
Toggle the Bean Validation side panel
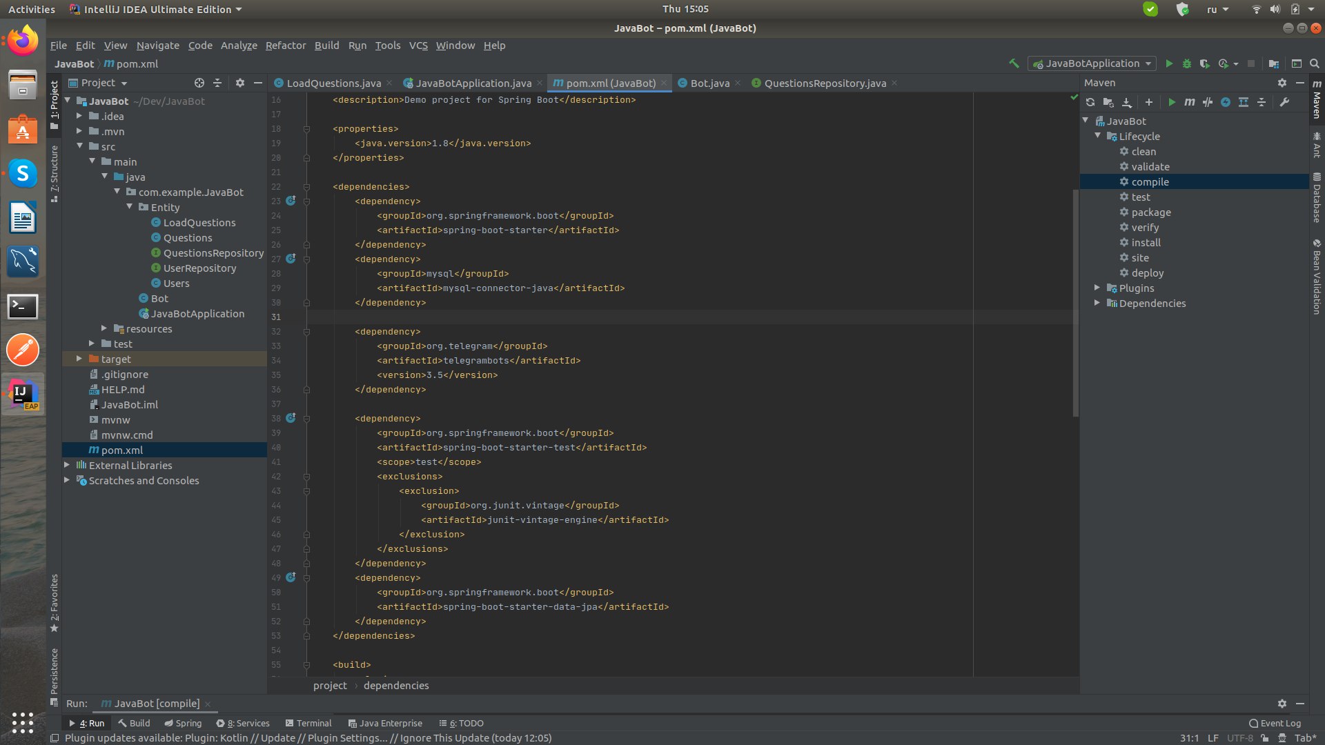click(1317, 277)
